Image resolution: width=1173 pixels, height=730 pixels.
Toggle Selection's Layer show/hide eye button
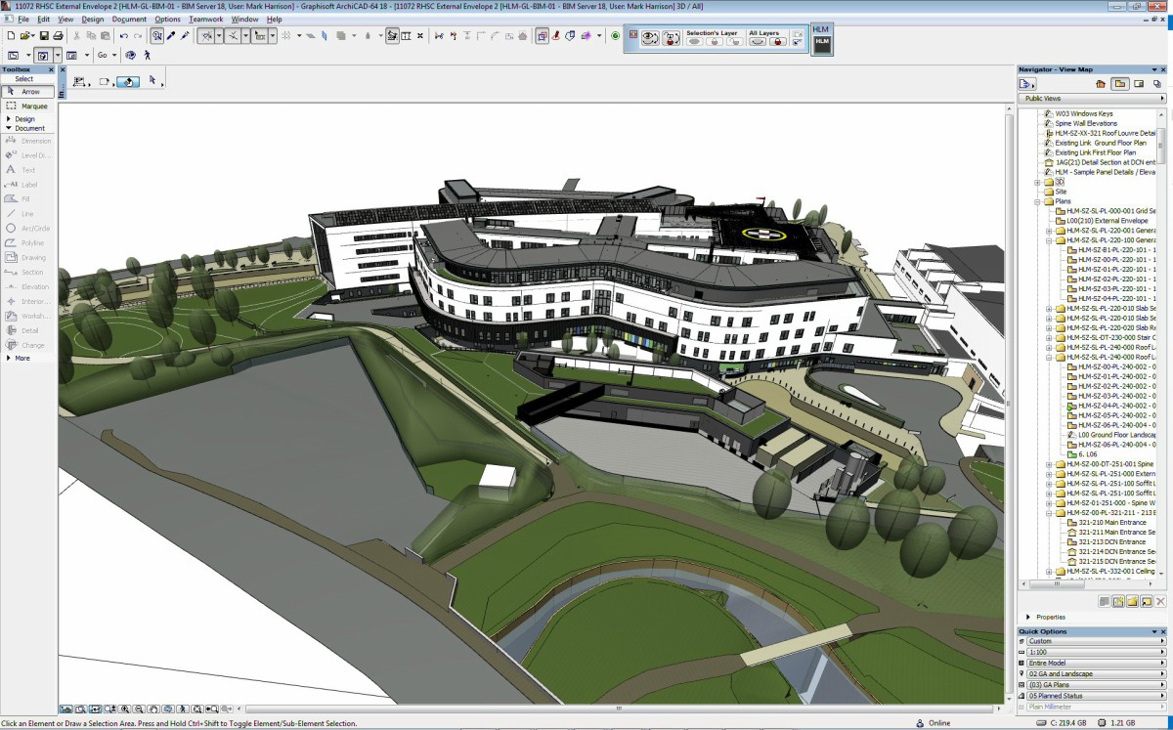point(695,42)
